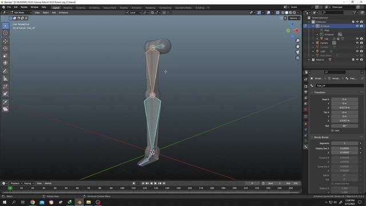Screen dimensions: 366x206
Task: Open Output properties tab icon
Action: (x=306, y=92)
